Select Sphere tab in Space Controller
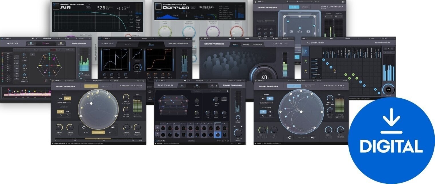This screenshot has width=435, height=184. pos(305,7)
